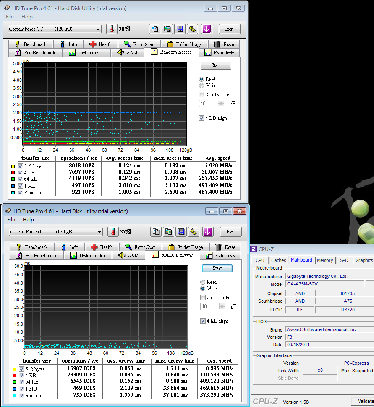This screenshot has height=407, width=374.
Task: Click purple download arrow icon in bottom HD Tune window
Action: [x=208, y=232]
